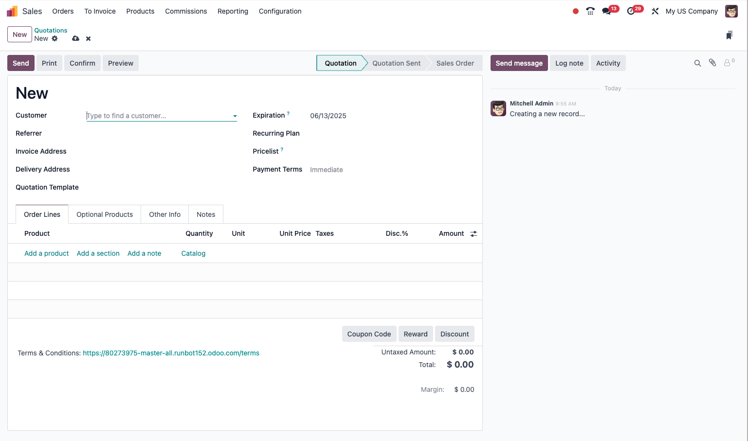Discard changes with the X icon
Image resolution: width=748 pixels, height=441 pixels.
click(x=88, y=38)
